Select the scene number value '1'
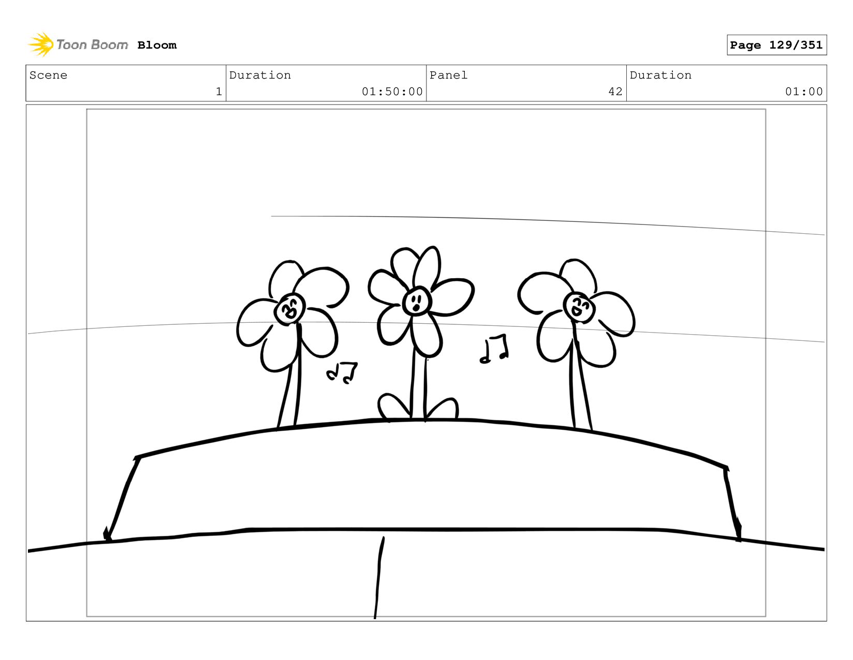Viewport: 853px width, 660px height. tap(219, 92)
